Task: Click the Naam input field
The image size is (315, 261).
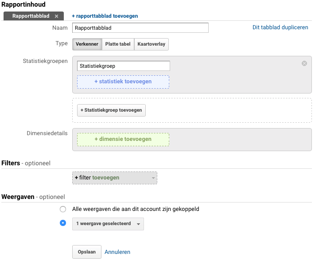Action: (x=140, y=28)
